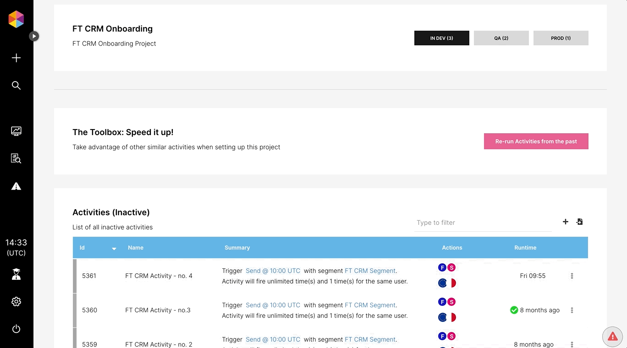Screen dimensions: 627x348
Task: Open the document search sidebar icon
Action: point(16,159)
